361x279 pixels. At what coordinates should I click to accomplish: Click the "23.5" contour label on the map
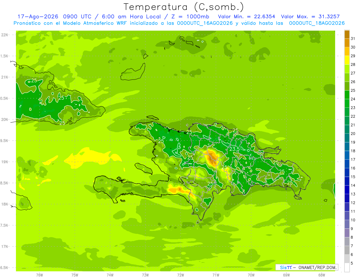pyautogui.click(x=234, y=149)
